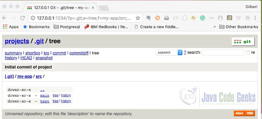Click the address bar URL
Image resolution: width=262 pixels, height=119 pixels.
(84, 18)
